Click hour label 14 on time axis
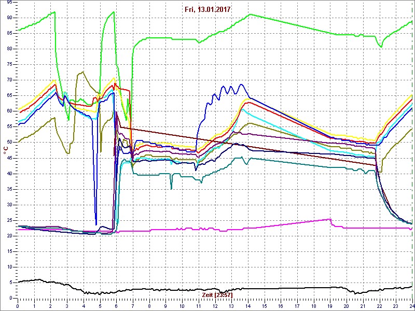The width and height of the screenshot is (415, 311). (x=248, y=306)
